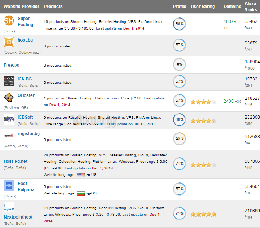Click Super Hosting's Alexa rank 65462
This screenshot has height=228, width=260.
point(251,21)
